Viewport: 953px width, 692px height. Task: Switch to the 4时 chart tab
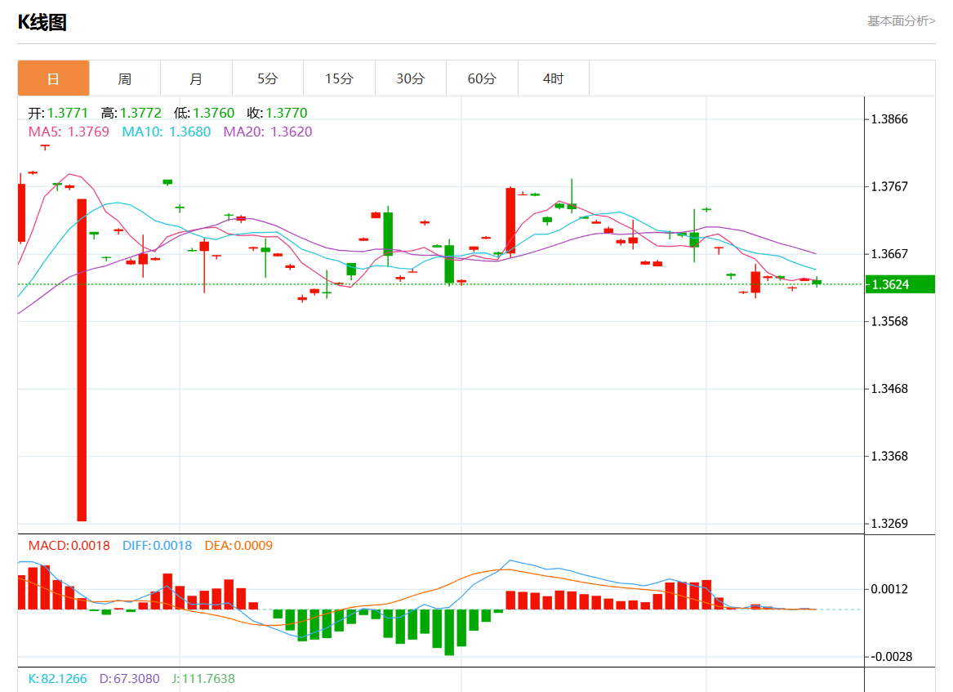coord(553,78)
